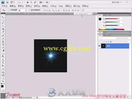
Task: Select the Eyedropper tool
Action: point(3,32)
